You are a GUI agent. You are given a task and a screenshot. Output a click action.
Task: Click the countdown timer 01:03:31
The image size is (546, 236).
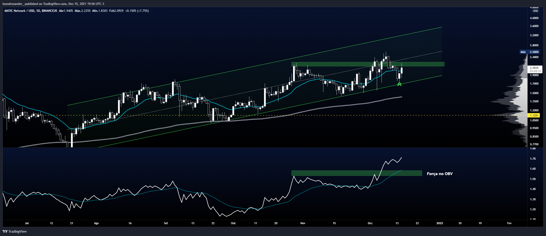(535, 71)
